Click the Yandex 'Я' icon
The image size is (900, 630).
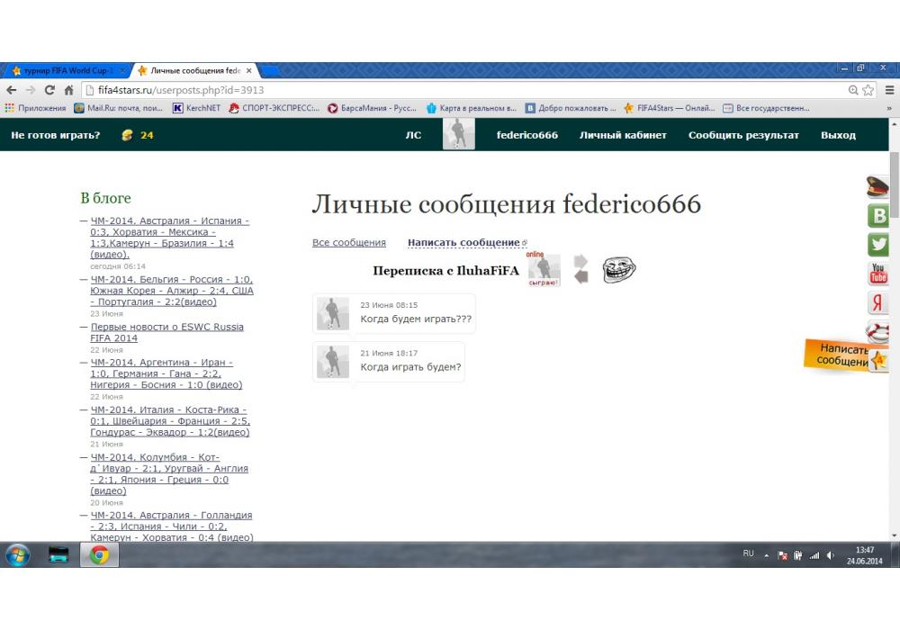click(x=878, y=302)
